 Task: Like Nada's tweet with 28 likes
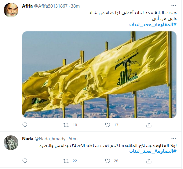click(108, 161)
